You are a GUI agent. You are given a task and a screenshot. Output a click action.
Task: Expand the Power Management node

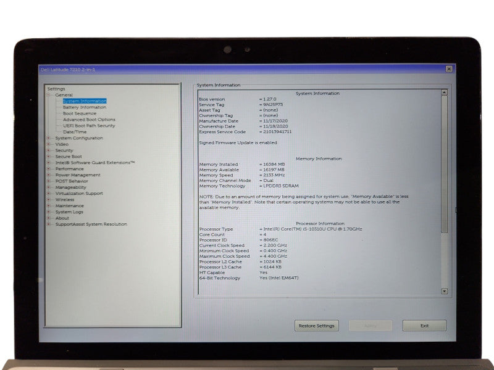[49, 175]
